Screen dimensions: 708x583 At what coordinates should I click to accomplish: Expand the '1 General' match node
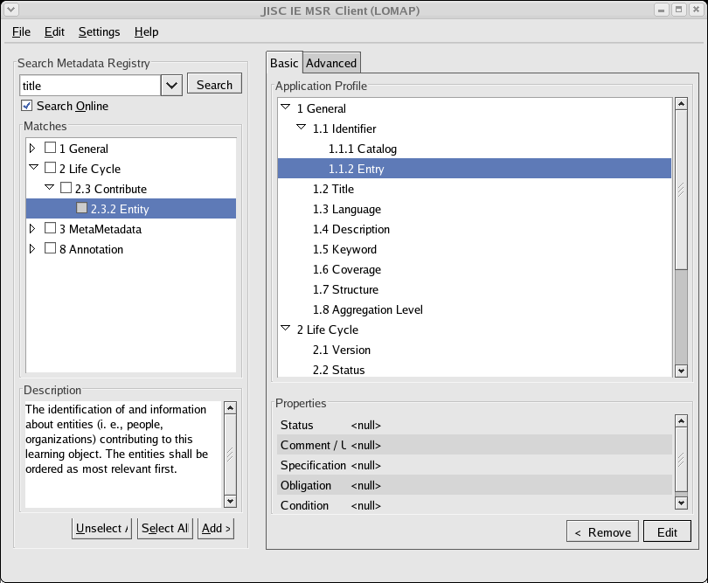click(32, 148)
